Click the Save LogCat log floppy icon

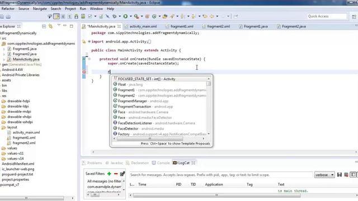[340, 175]
